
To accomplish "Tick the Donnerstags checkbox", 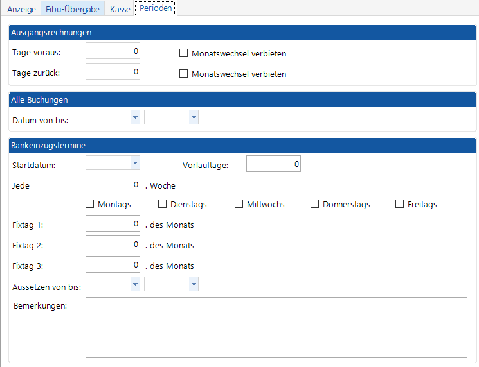I will (x=315, y=204).
